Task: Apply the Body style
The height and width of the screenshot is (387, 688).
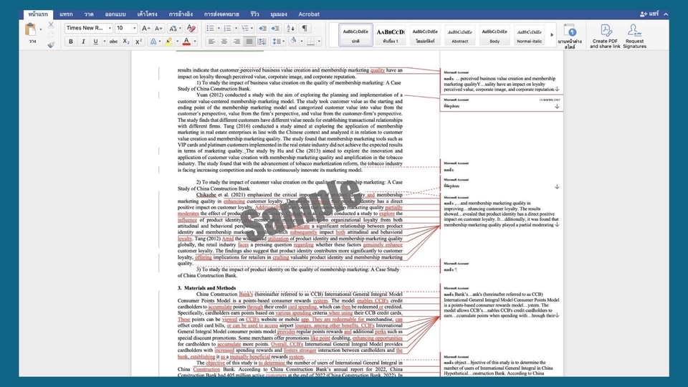Action: click(494, 34)
